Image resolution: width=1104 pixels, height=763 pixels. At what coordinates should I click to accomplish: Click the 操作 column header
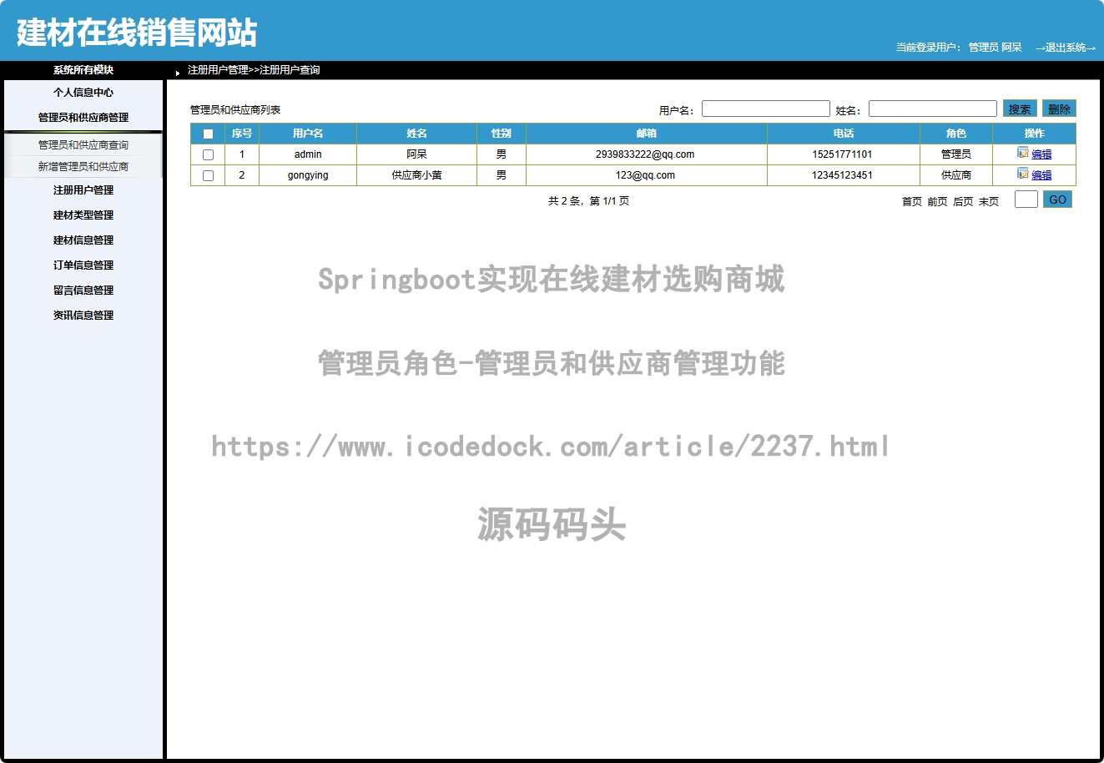(1035, 134)
